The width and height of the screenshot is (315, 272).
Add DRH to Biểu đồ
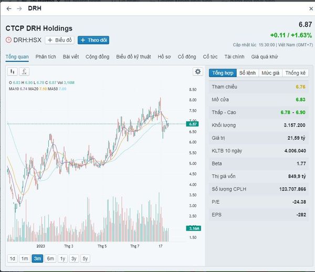(60, 40)
